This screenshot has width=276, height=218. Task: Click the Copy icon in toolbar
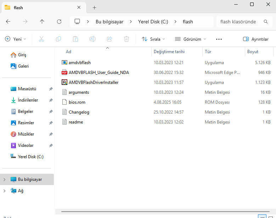click(x=58, y=39)
